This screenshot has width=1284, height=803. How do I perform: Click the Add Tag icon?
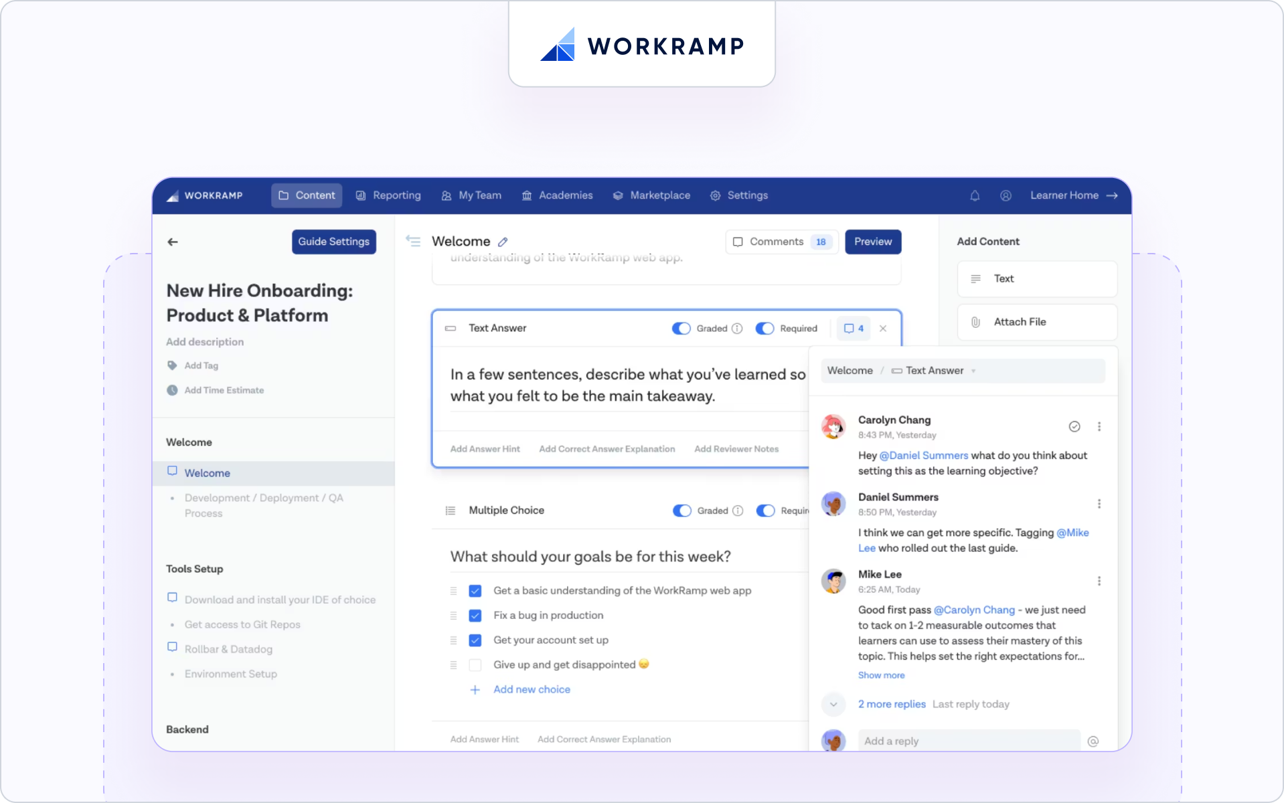tap(172, 365)
